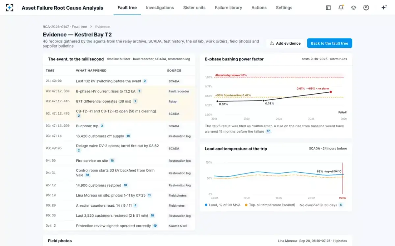Open badge 5 next to No overload in 30 days
Viewport: 395px width, 246px height.
[341, 205]
